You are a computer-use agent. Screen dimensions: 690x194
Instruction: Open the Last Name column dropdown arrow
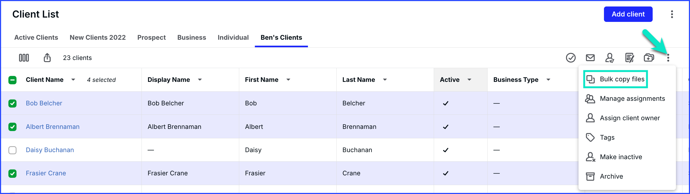(385, 80)
